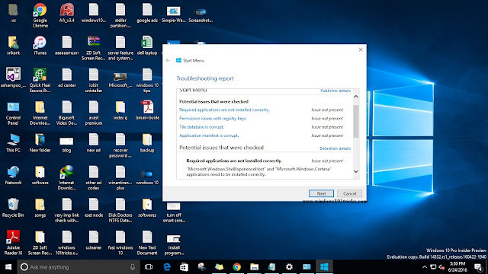Screen dimensions: 488x274
Task: Open the Action Center notification icon
Action: pos(479,267)
